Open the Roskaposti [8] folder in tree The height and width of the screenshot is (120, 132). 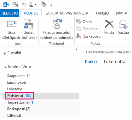pyautogui.click(x=19, y=109)
